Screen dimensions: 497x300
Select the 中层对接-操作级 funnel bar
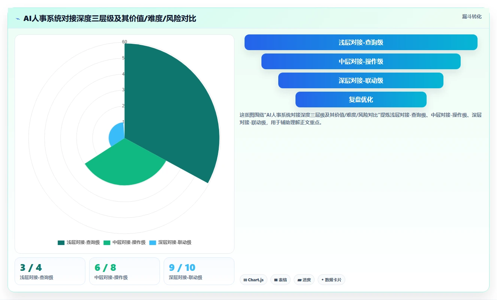click(x=361, y=61)
